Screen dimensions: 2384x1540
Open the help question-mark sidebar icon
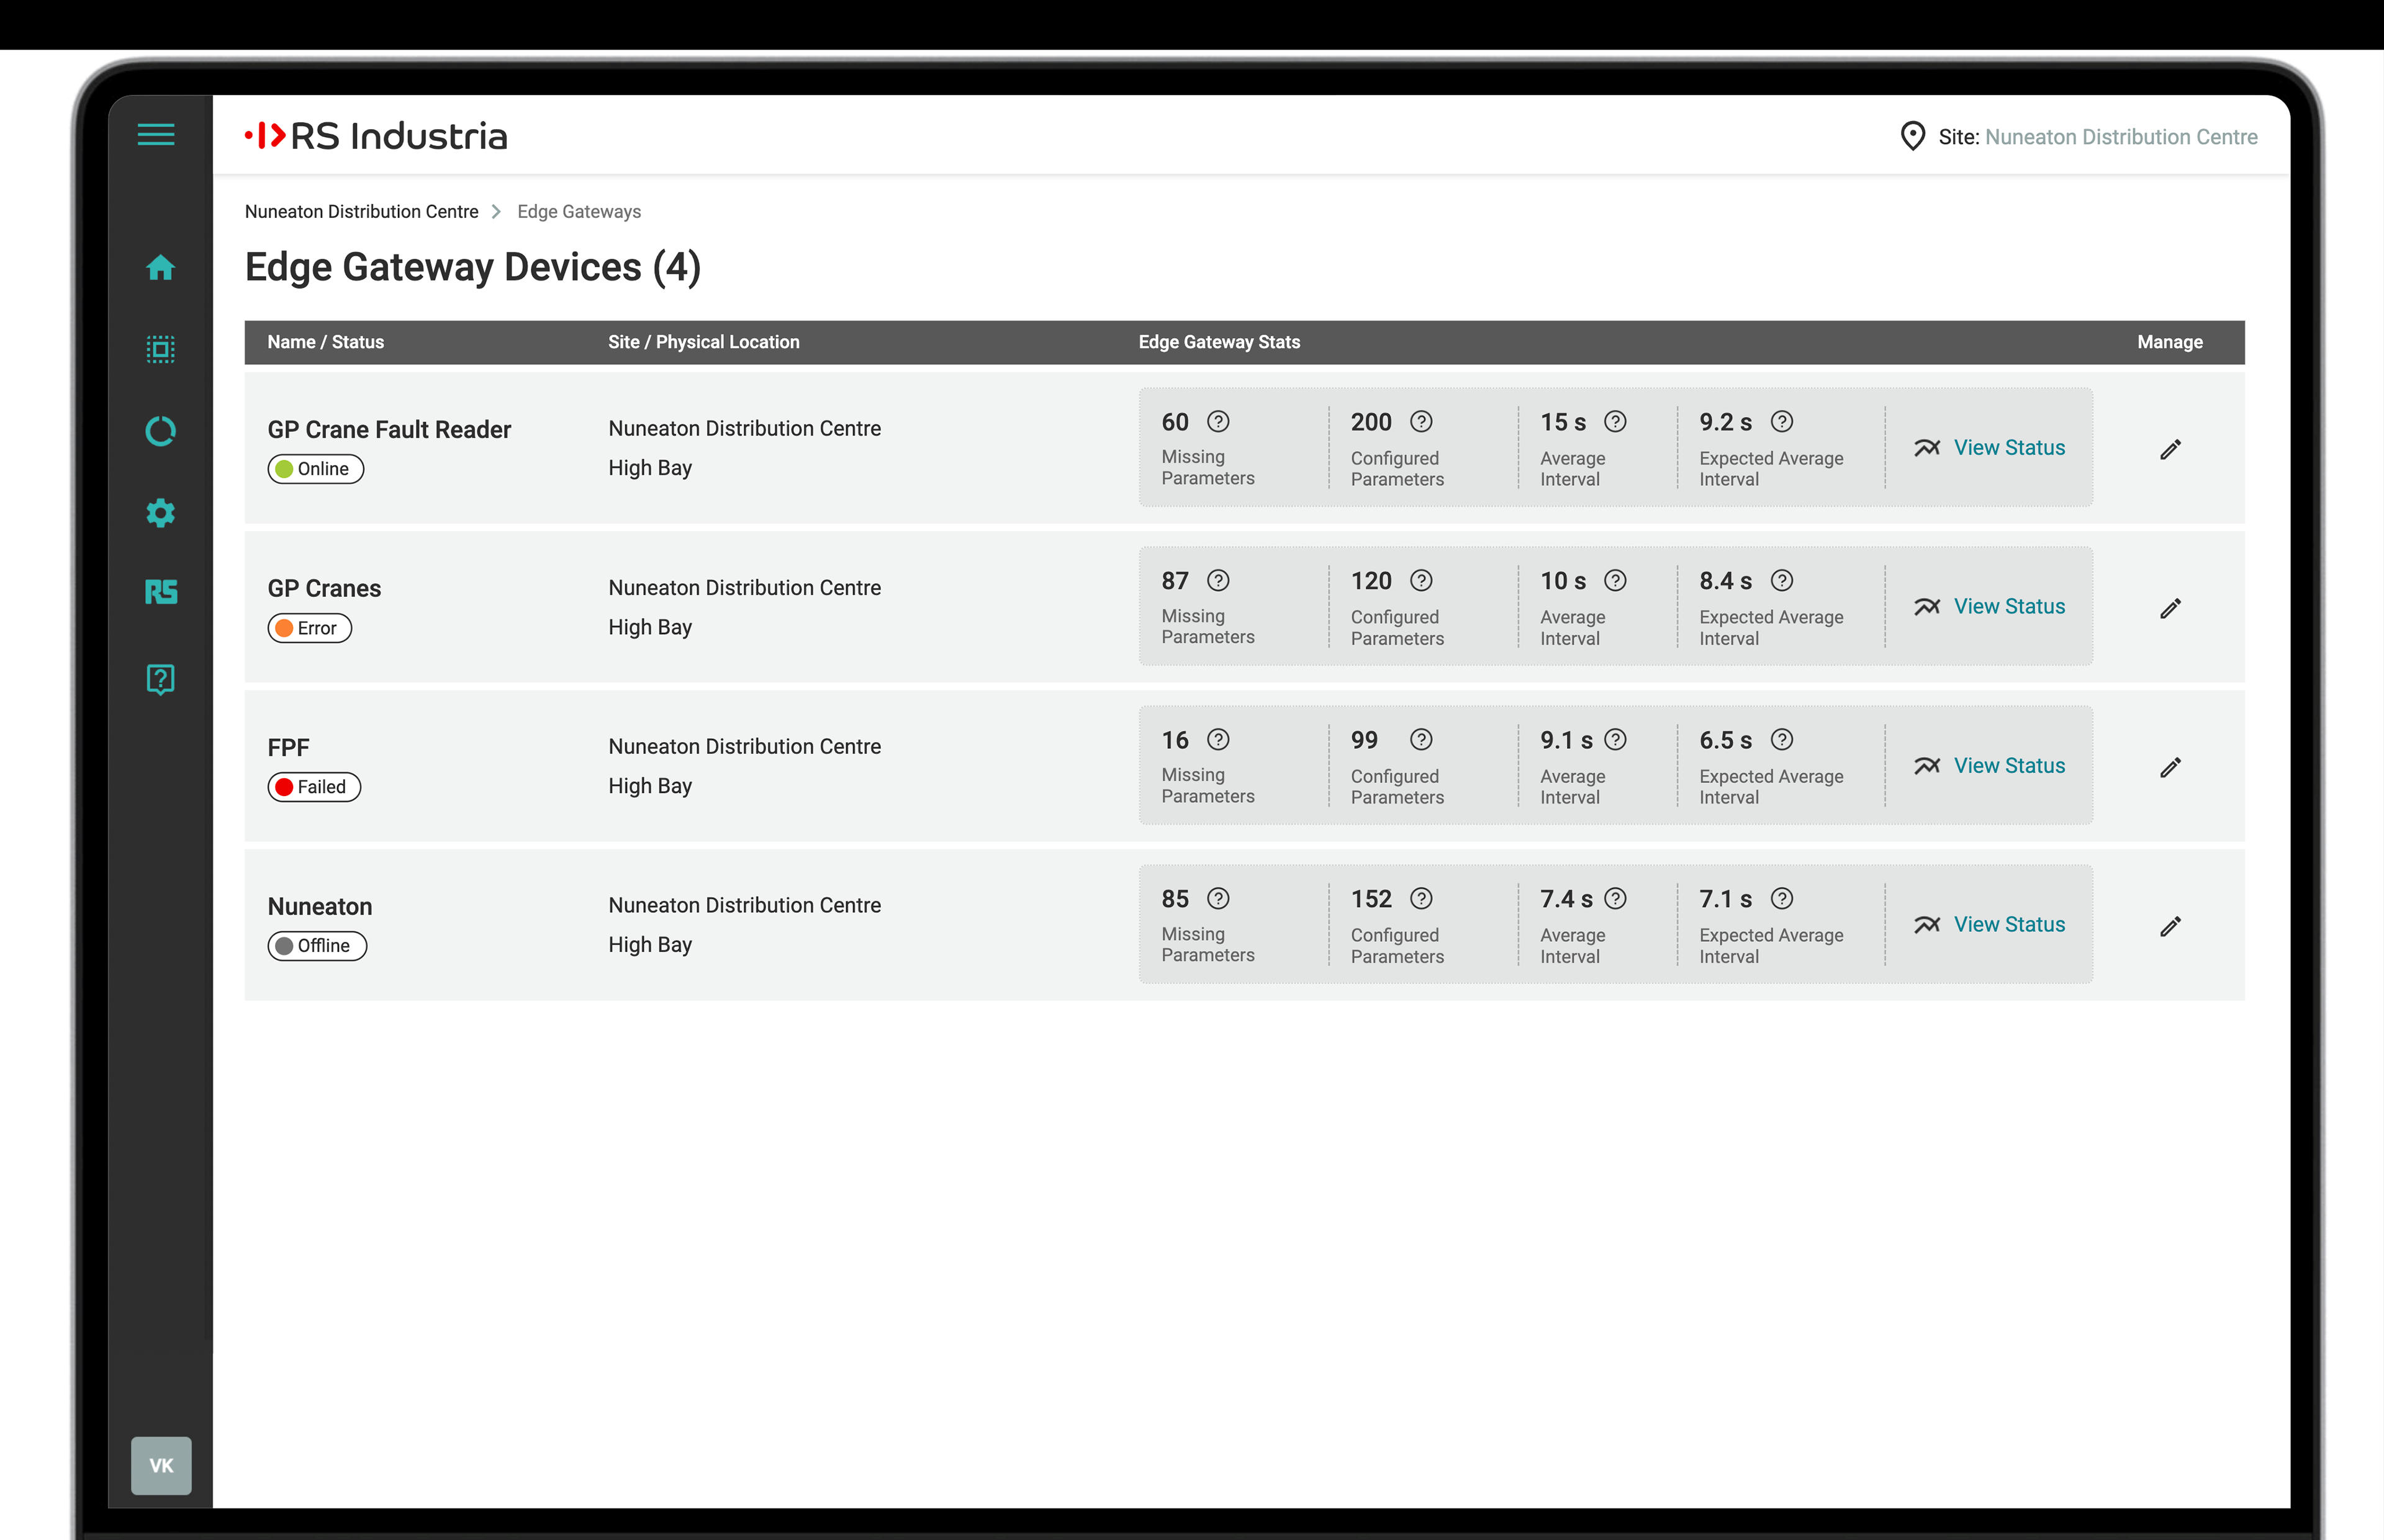[x=160, y=679]
